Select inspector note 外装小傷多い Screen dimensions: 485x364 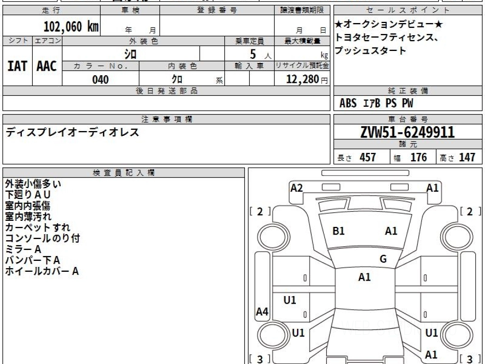click(34, 184)
